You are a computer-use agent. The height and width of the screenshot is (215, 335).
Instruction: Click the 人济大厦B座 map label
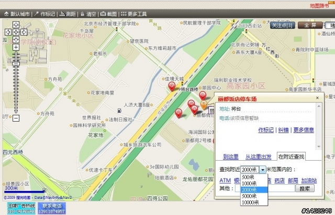(x=137, y=105)
